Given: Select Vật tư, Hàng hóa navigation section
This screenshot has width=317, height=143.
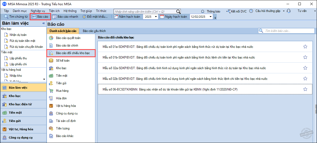Looking at the screenshot, I should coord(23,129).
